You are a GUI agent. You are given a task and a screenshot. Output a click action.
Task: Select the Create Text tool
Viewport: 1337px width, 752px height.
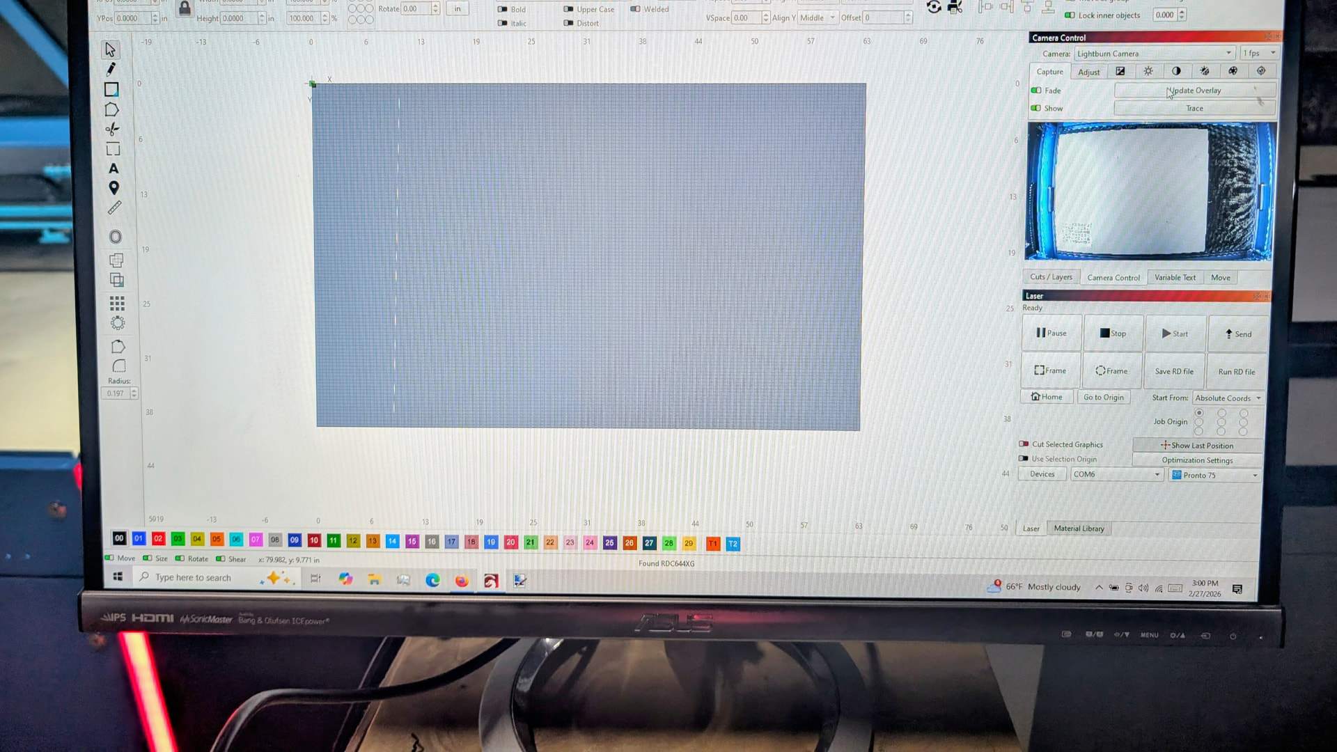[x=114, y=169]
